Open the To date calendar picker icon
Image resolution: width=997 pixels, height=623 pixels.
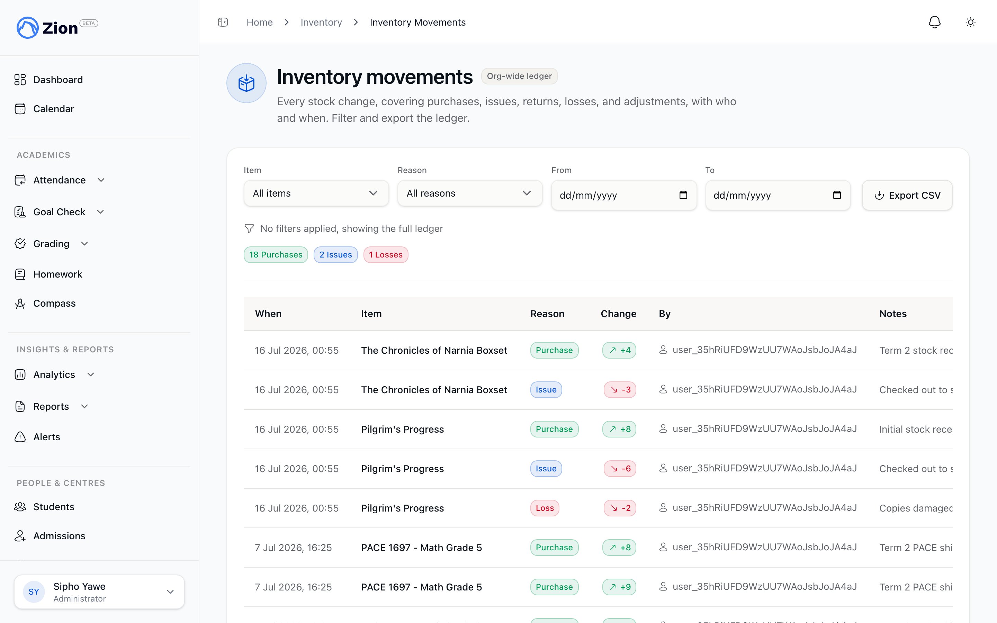coord(837,195)
